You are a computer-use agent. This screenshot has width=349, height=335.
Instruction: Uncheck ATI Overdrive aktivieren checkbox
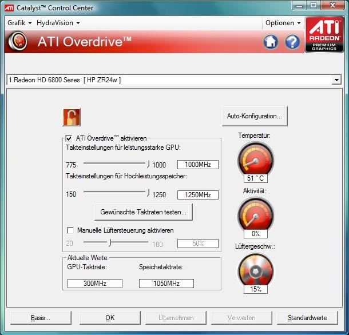click(69, 138)
